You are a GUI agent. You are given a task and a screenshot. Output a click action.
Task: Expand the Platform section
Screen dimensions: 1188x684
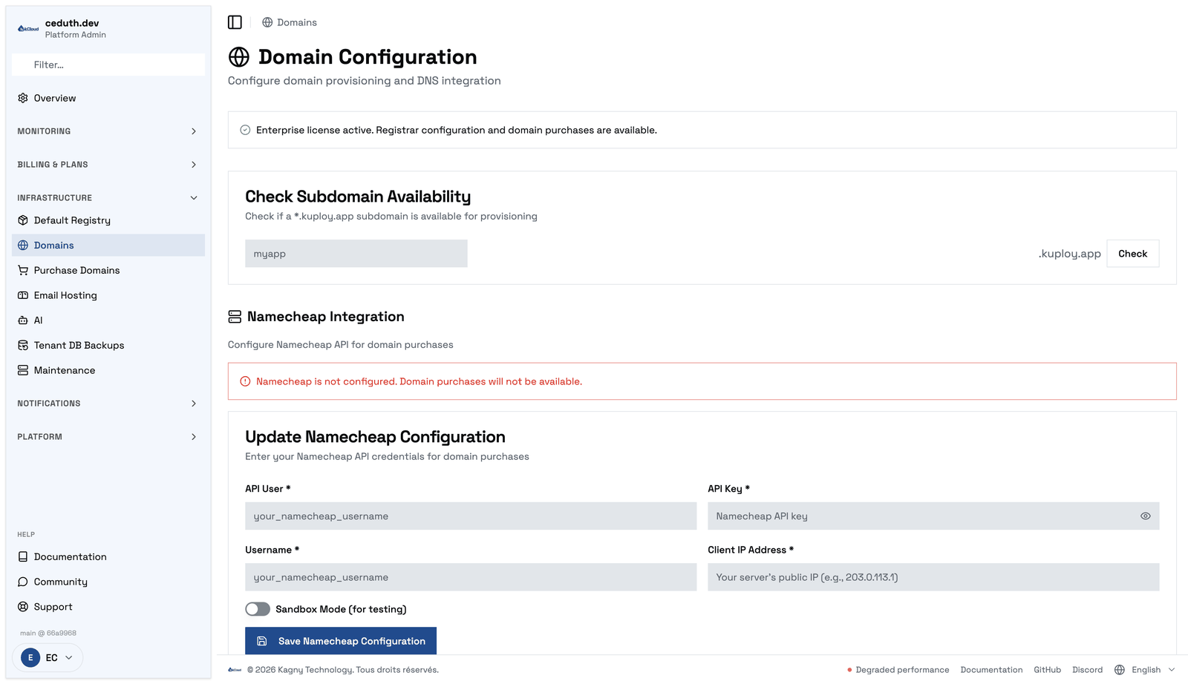pyautogui.click(x=108, y=437)
